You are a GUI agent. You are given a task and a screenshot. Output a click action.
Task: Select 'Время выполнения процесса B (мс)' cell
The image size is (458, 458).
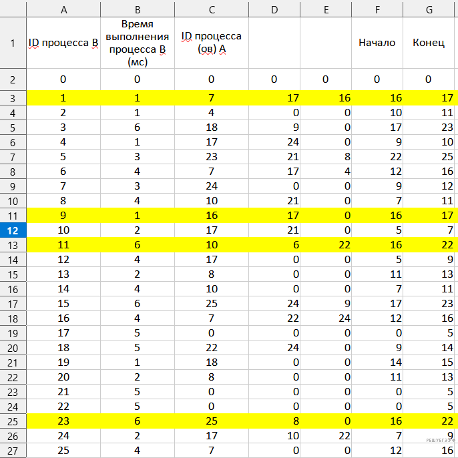pos(137,43)
